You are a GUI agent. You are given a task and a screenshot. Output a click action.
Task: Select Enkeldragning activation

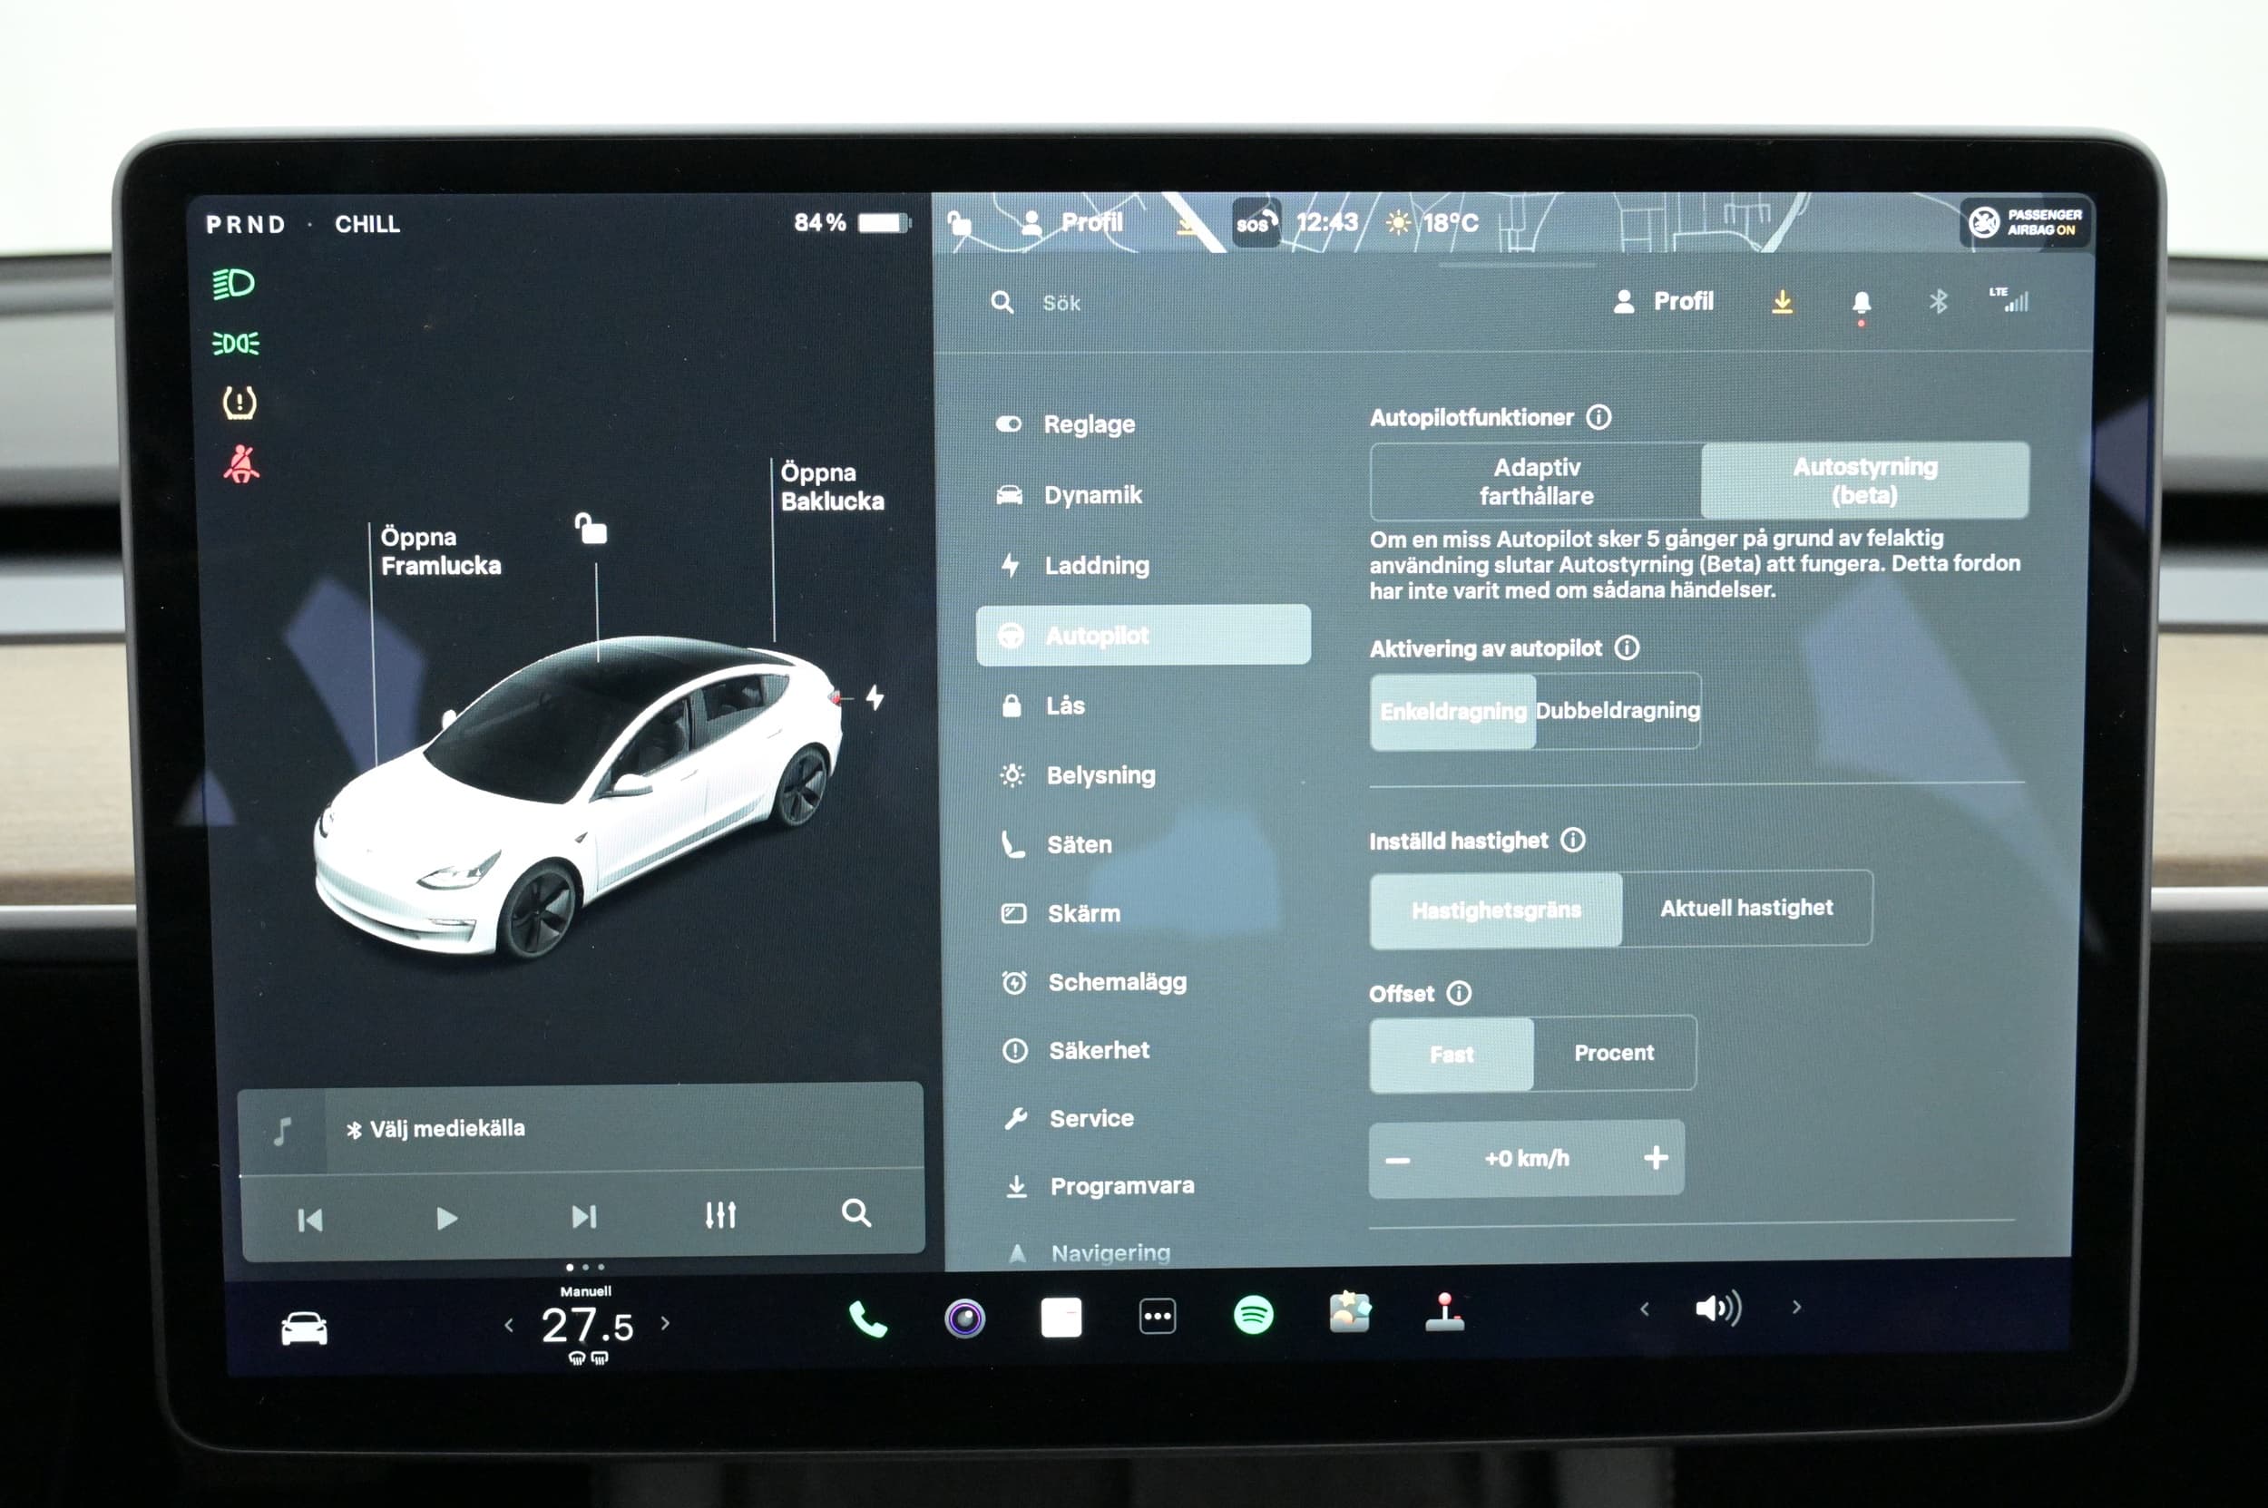1453,711
